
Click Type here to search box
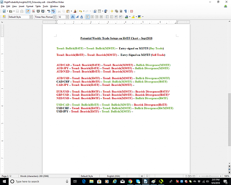coord(40,181)
